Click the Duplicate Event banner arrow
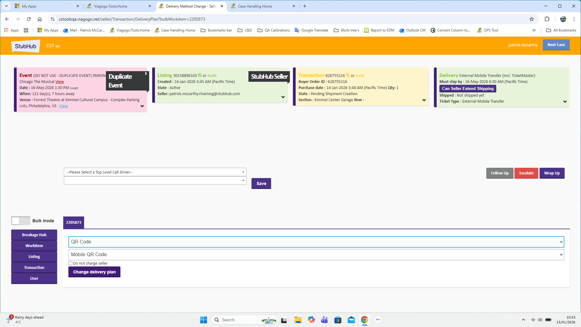 [146, 74]
